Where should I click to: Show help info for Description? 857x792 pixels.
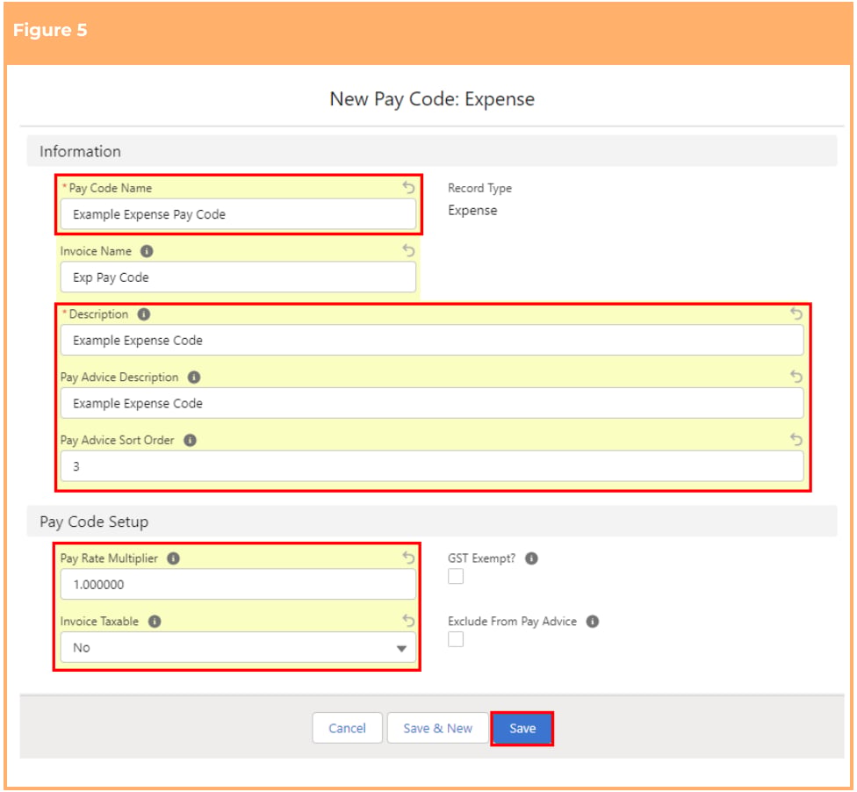(x=144, y=314)
